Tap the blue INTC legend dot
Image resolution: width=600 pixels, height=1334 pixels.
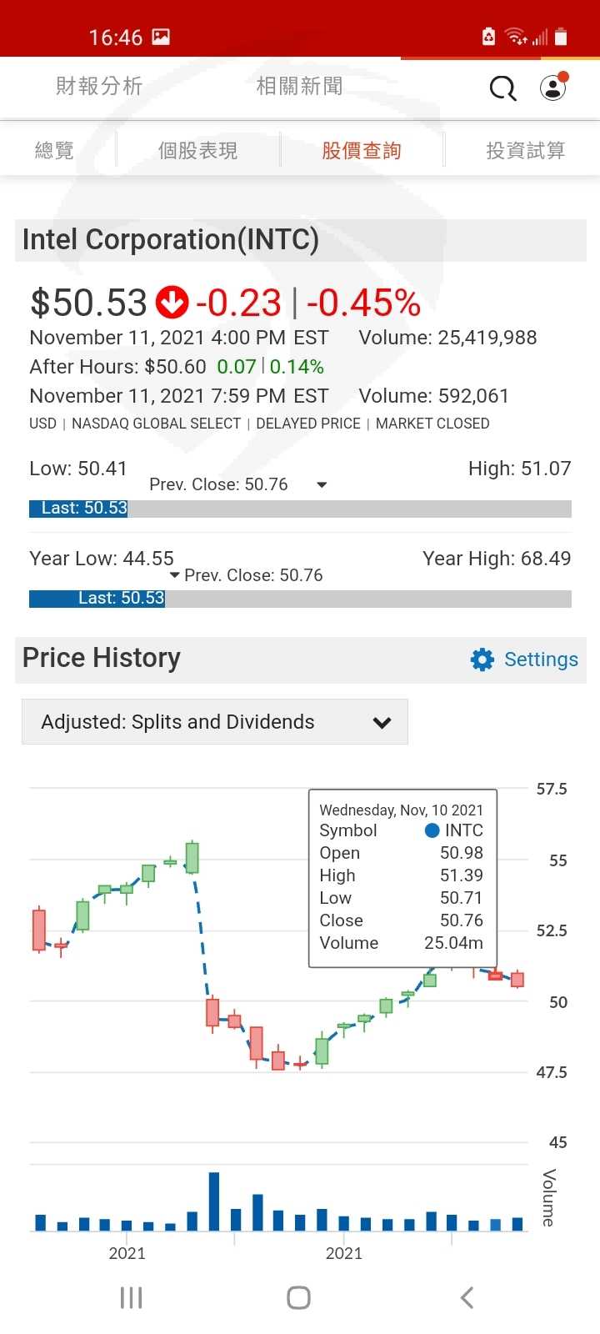(432, 830)
